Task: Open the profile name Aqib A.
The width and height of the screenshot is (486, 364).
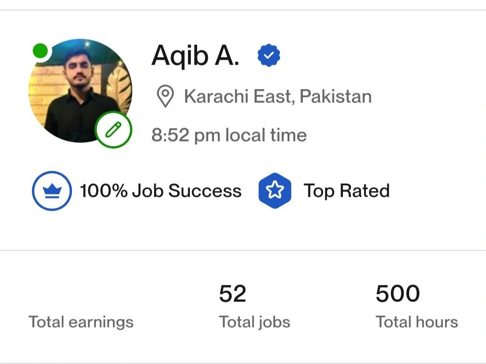Action: pos(195,55)
